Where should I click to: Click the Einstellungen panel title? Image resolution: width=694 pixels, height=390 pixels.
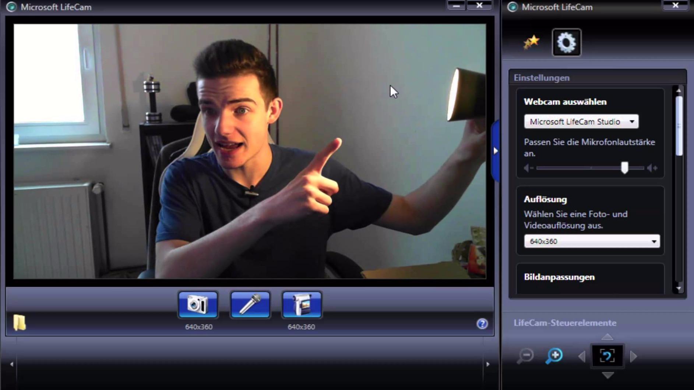tap(542, 78)
